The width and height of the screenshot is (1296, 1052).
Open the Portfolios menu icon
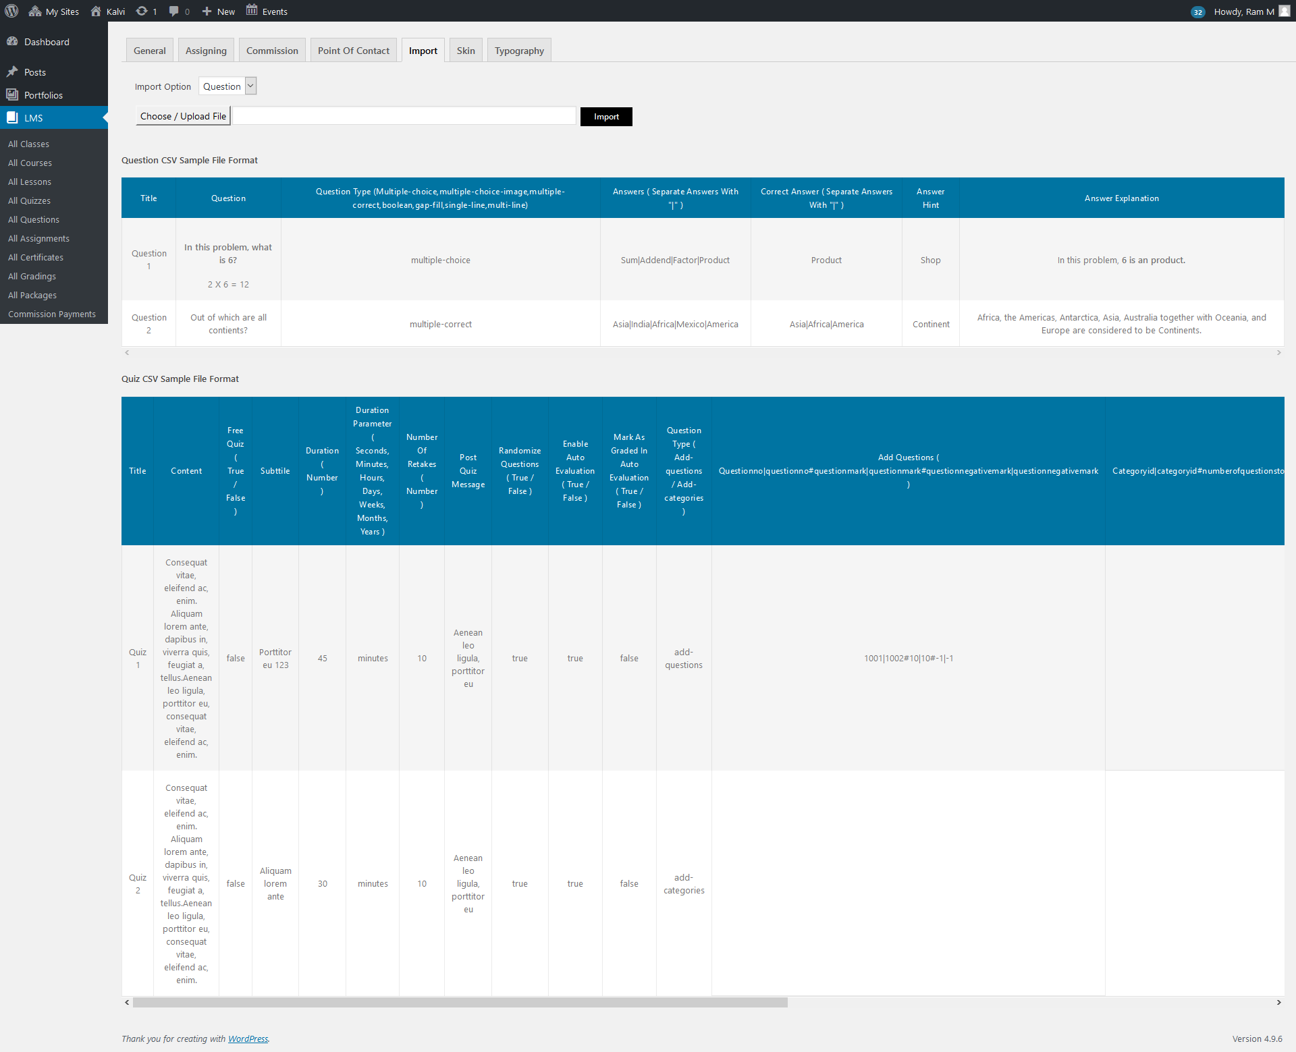tap(12, 94)
